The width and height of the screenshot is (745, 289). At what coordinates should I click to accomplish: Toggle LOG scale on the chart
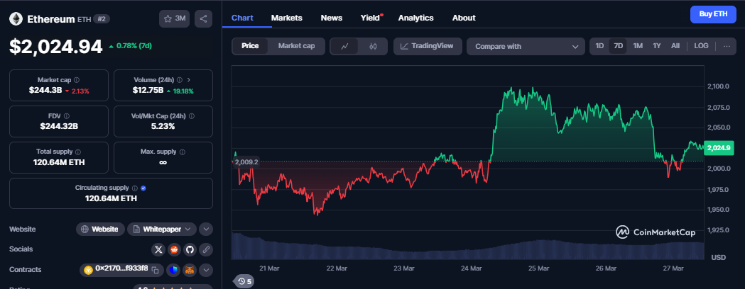701,46
